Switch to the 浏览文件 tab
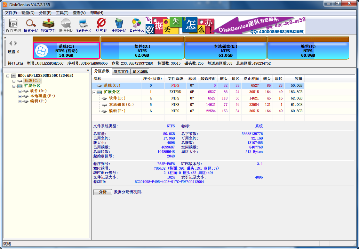This screenshot has width=359, height=249. 122,71
